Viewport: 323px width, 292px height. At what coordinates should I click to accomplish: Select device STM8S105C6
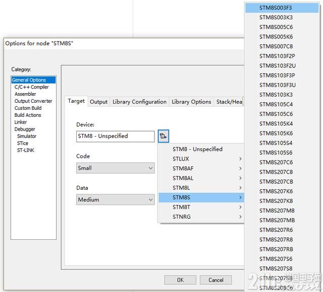point(282,114)
